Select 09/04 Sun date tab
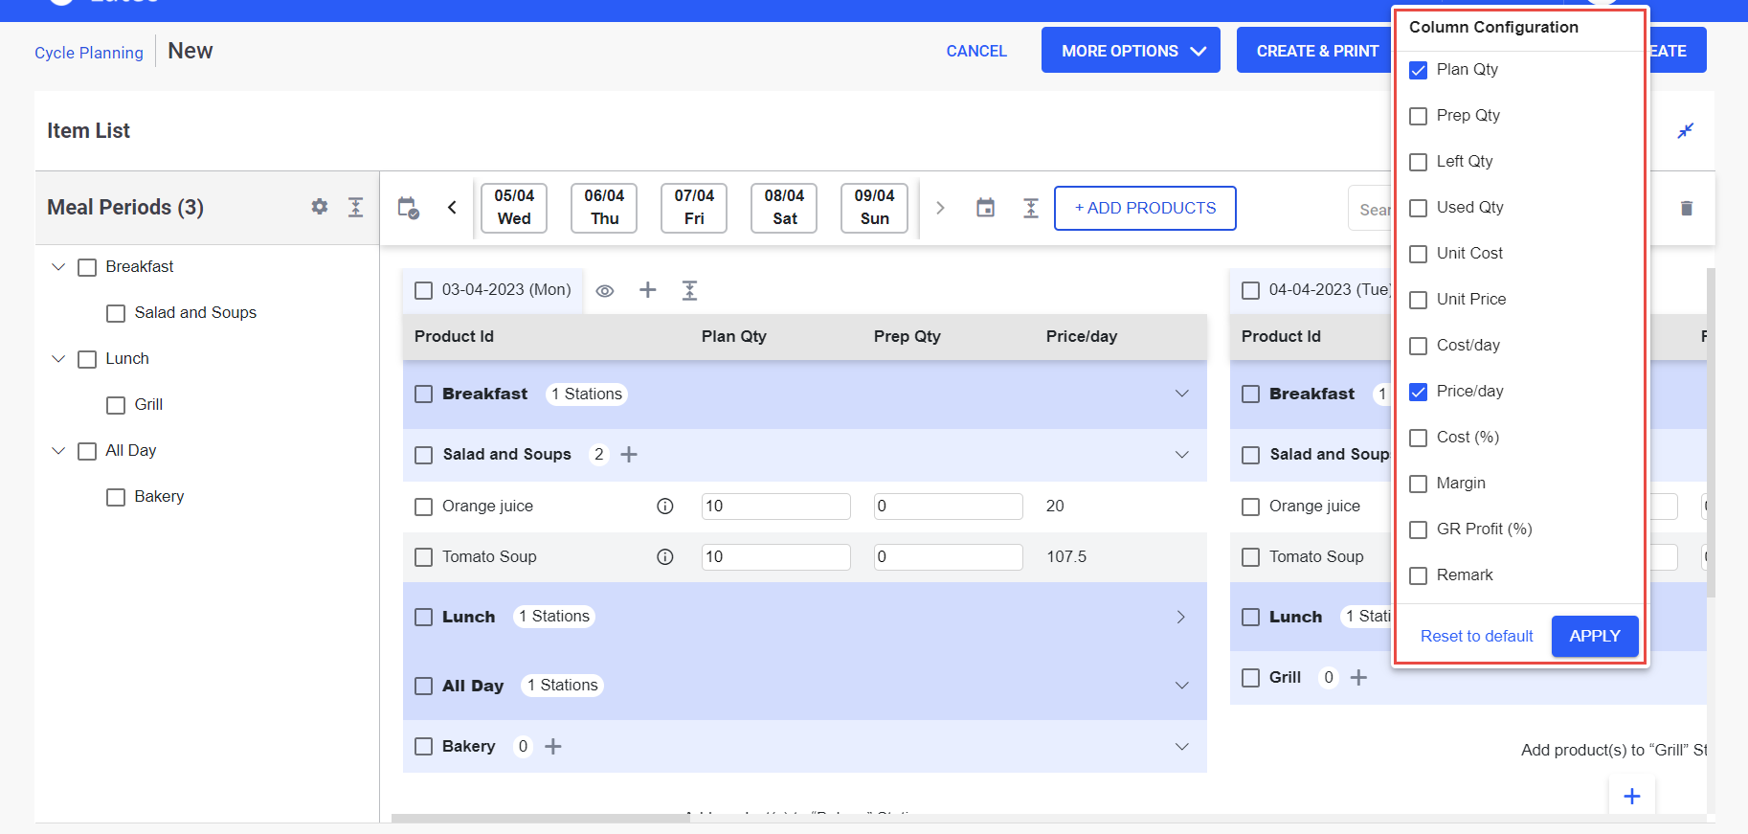This screenshot has height=834, width=1748. [x=874, y=208]
